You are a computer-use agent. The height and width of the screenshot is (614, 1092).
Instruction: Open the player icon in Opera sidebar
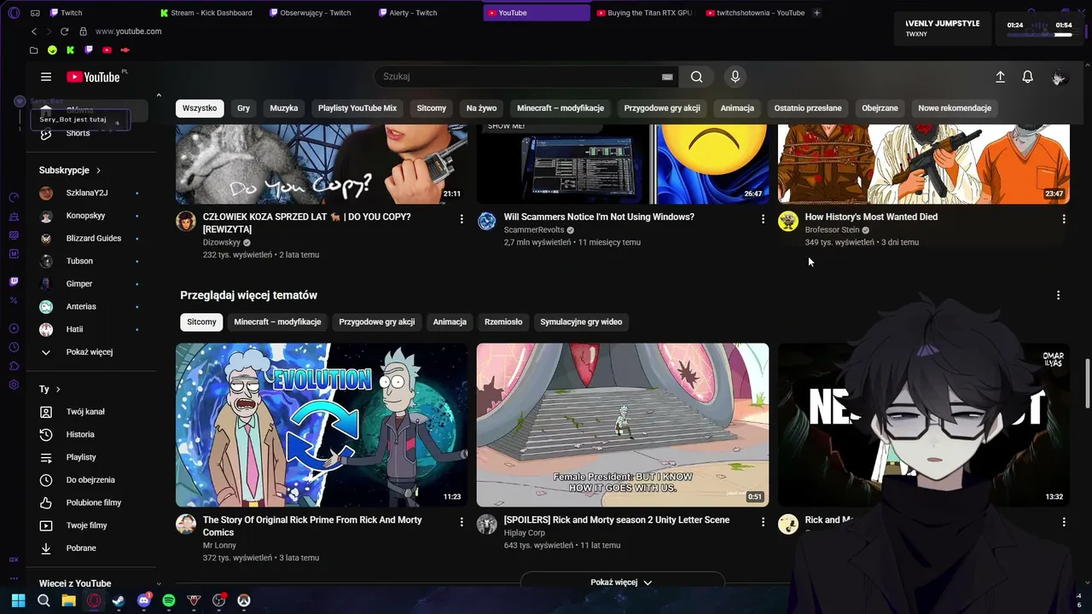point(14,328)
